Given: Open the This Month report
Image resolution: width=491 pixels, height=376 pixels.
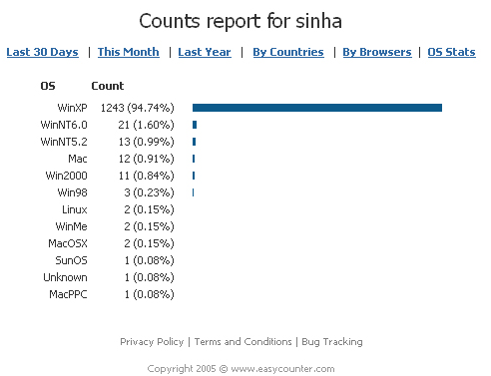Looking at the screenshot, I should pos(129,52).
